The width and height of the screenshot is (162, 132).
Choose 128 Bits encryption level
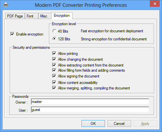click(54, 39)
